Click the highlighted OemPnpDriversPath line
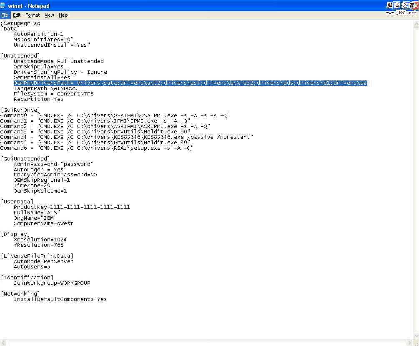The width and height of the screenshot is (419, 346). [190, 83]
